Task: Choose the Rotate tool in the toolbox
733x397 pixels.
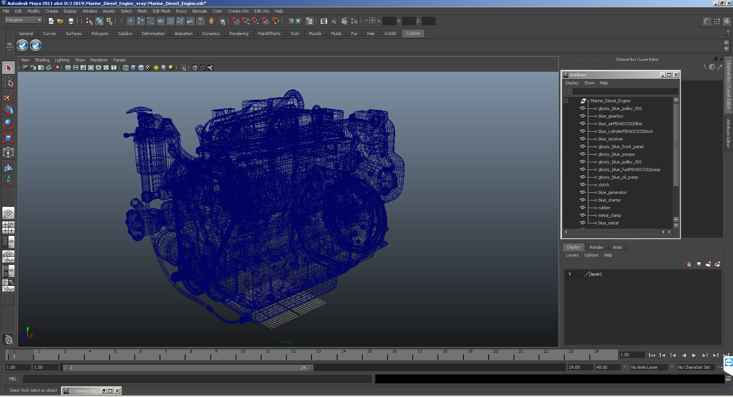Action: point(8,124)
